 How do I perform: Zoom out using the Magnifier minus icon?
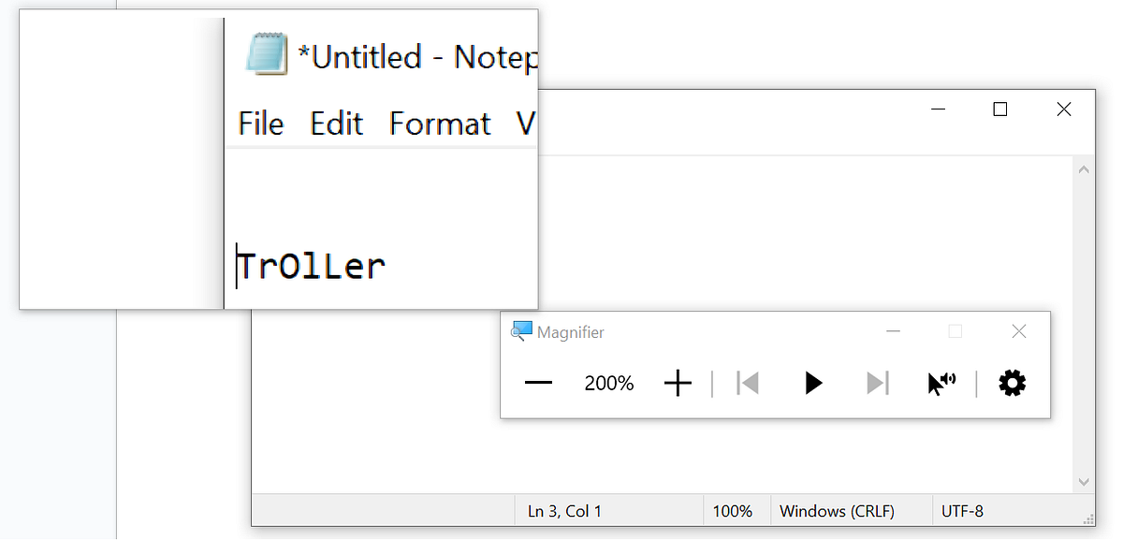pyautogui.click(x=538, y=383)
